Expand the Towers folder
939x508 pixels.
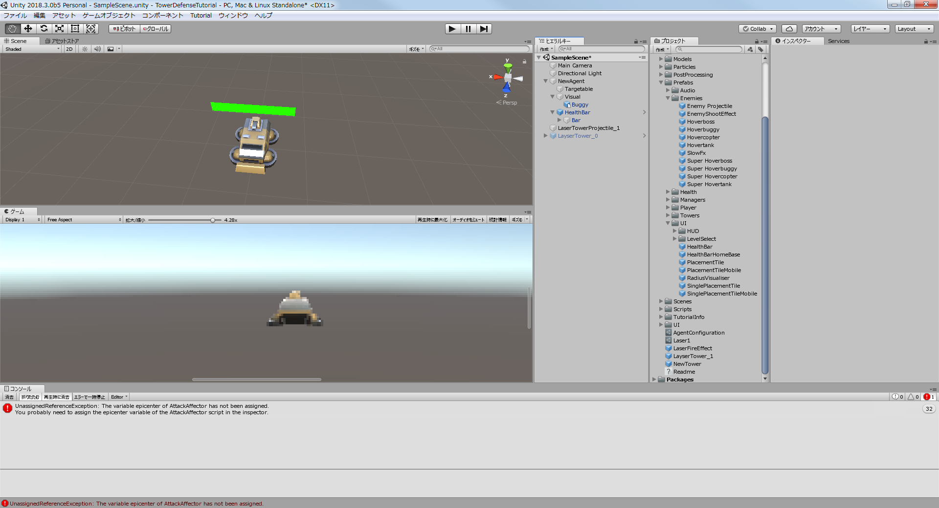coord(668,215)
